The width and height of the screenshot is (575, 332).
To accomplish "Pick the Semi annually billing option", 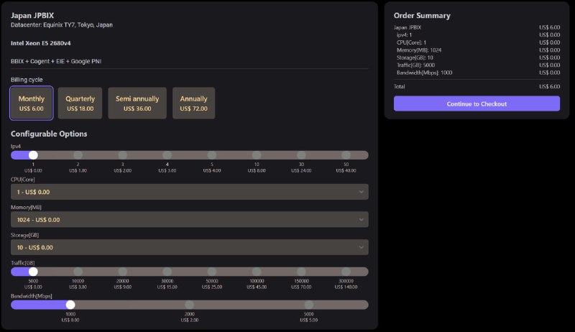I will [x=137, y=103].
